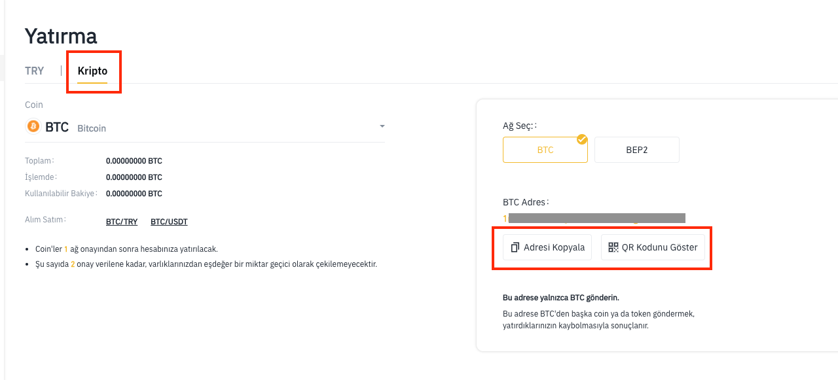Select the BEP2 network option

point(637,150)
